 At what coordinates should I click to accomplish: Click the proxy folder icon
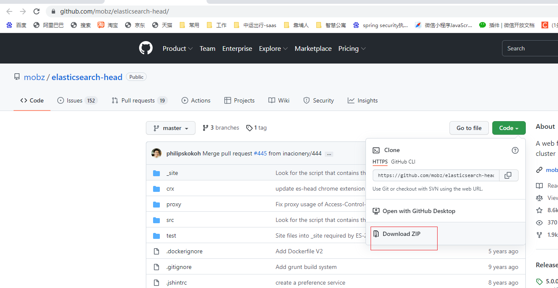pos(156,204)
